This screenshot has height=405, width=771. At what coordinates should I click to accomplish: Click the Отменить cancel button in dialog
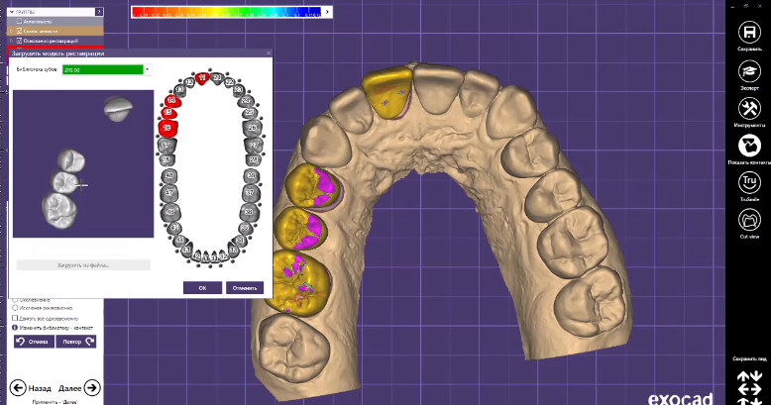[245, 287]
